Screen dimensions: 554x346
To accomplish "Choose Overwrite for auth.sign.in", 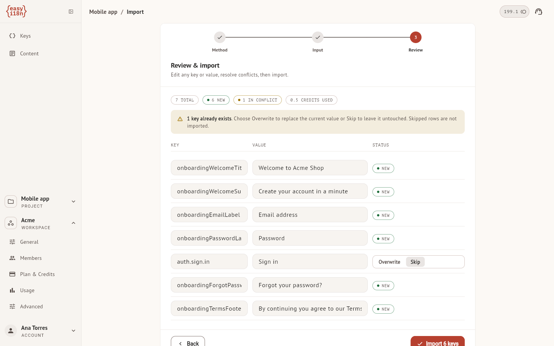I will pyautogui.click(x=389, y=262).
